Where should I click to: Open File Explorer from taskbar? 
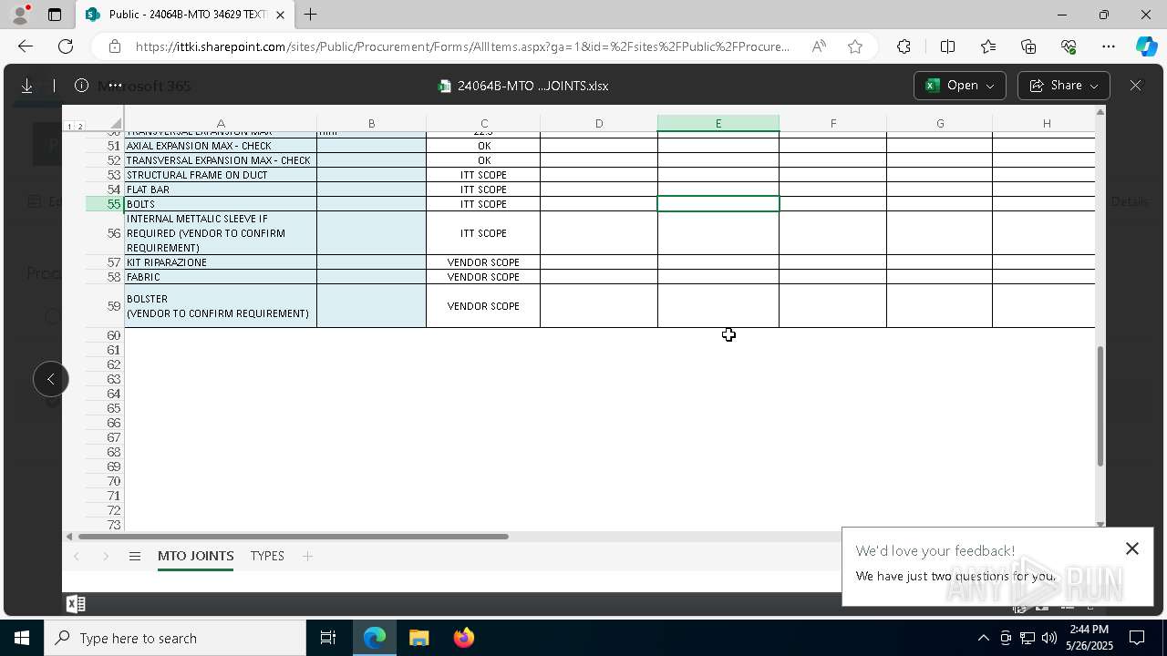click(x=418, y=638)
